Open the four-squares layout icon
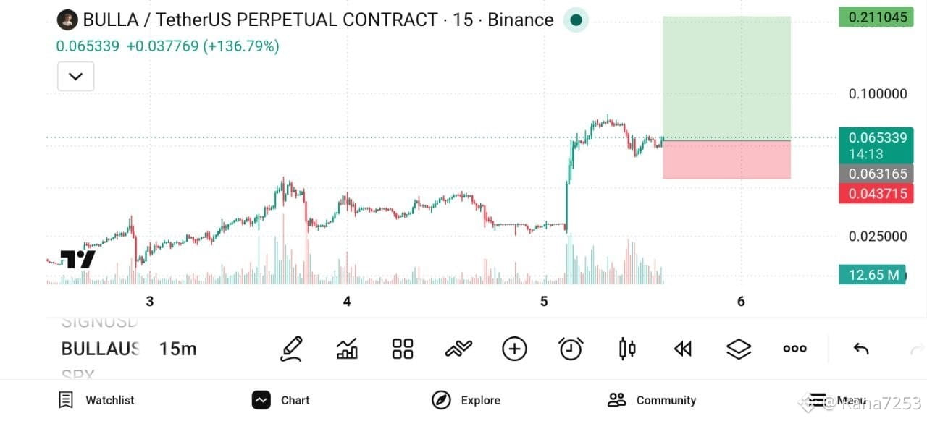The width and height of the screenshot is (927, 421). [403, 349]
